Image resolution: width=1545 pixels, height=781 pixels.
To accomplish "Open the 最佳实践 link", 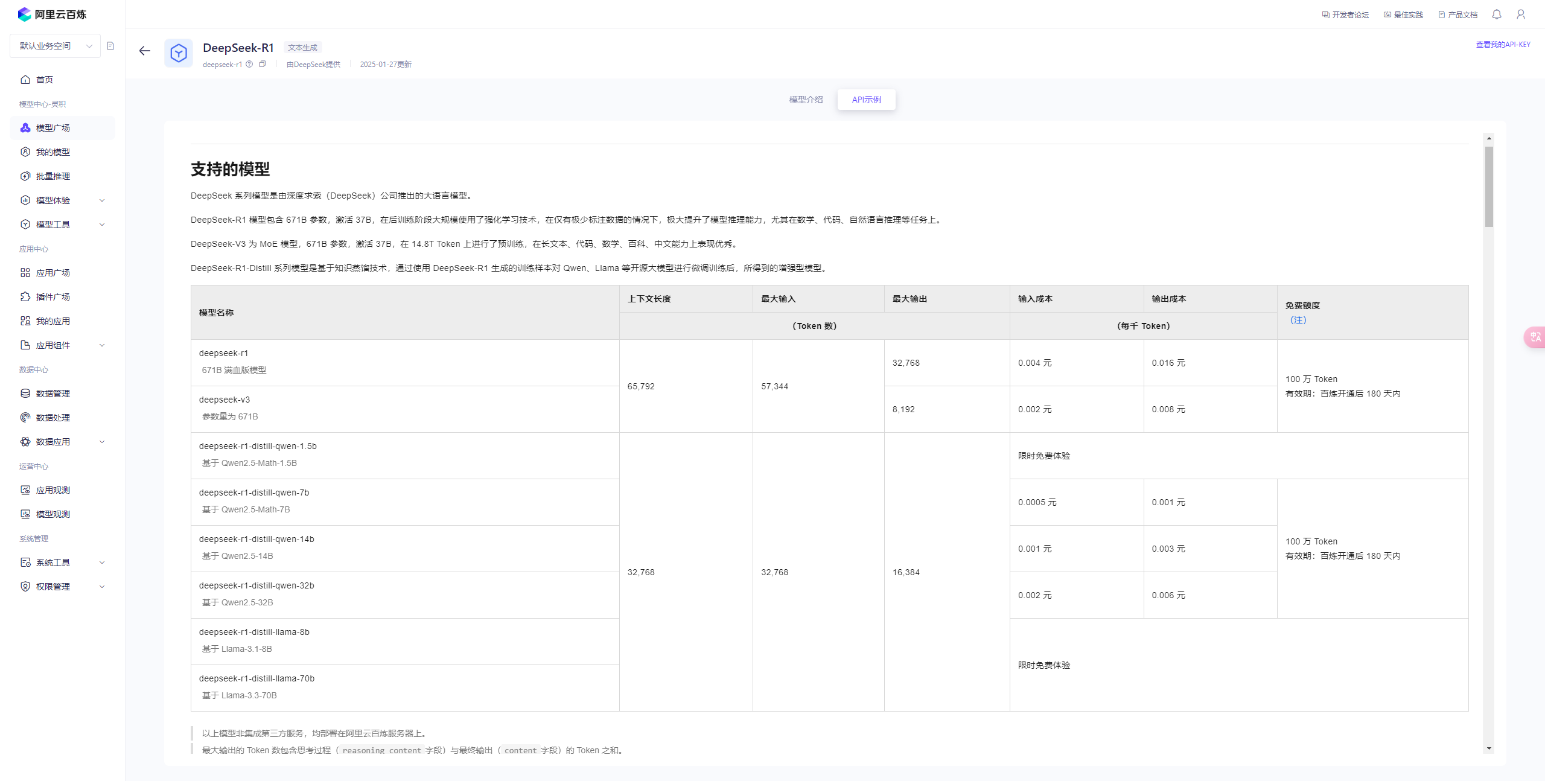I will pos(1403,14).
